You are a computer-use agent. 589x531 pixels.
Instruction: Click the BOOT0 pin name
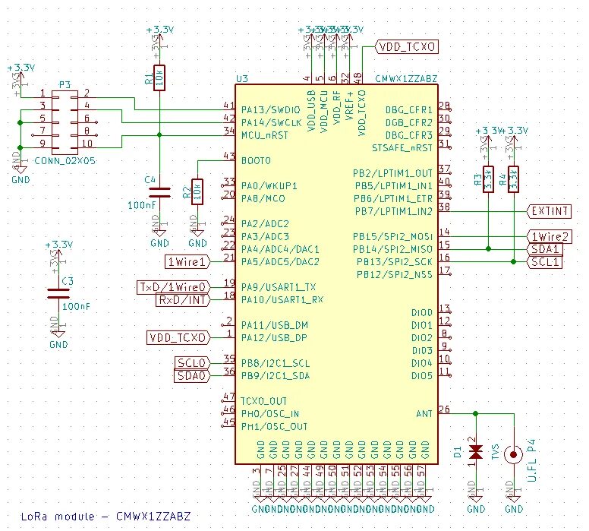coord(256,160)
